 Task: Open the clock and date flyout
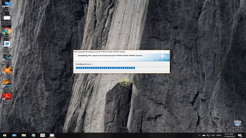[x=229, y=135]
